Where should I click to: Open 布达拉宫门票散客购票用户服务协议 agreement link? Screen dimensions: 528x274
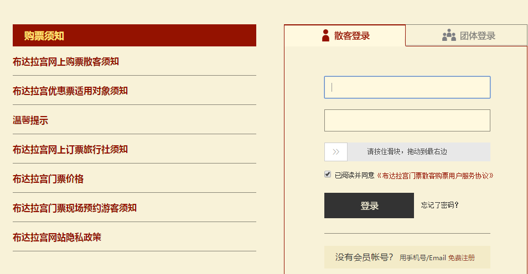435,176
